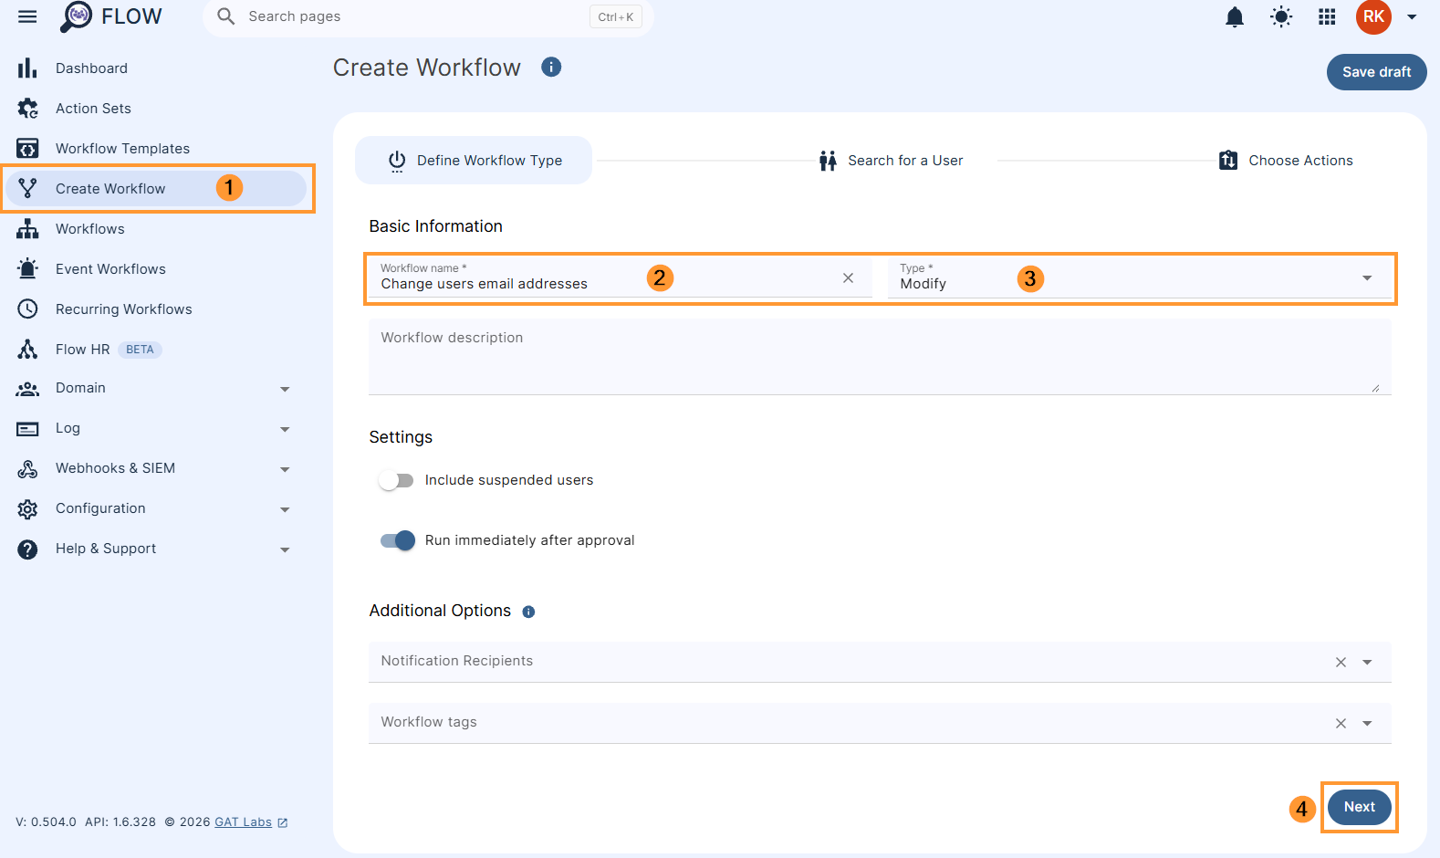The image size is (1440, 858).
Task: Expand the Domain submenu arrow
Action: click(x=285, y=389)
